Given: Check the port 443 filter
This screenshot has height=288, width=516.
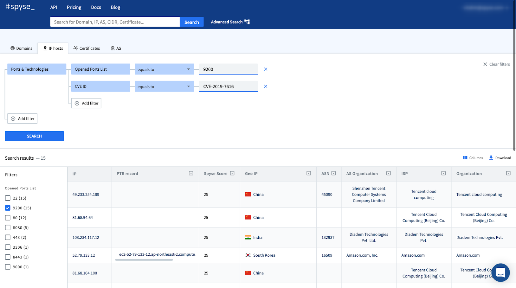Looking at the screenshot, I should (8, 237).
